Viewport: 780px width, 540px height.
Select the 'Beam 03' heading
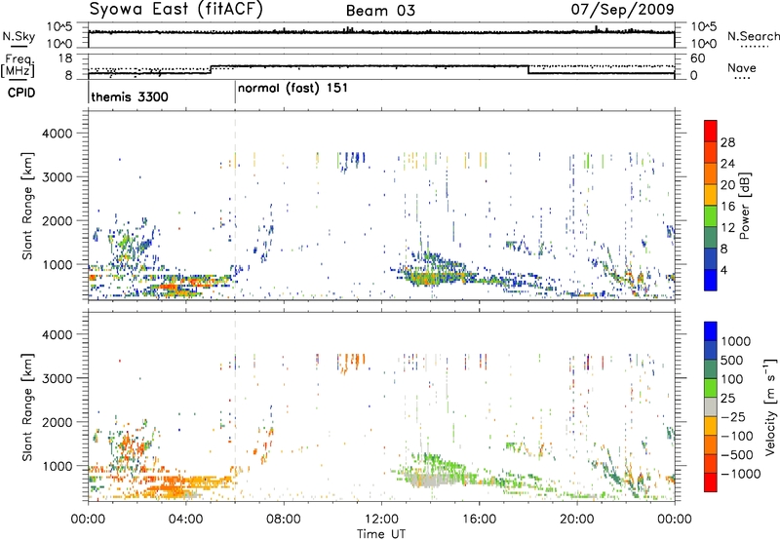[380, 11]
